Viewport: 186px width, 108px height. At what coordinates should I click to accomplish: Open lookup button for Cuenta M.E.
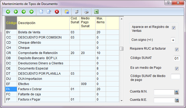177,100
